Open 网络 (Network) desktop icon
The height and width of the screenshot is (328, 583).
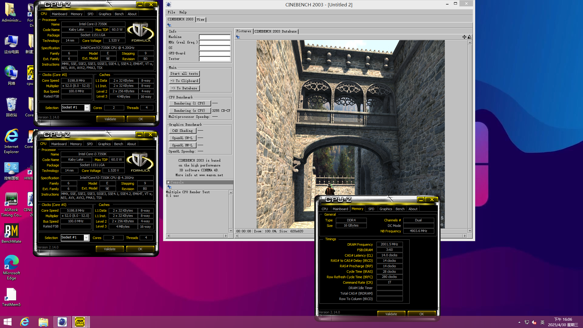(11, 76)
